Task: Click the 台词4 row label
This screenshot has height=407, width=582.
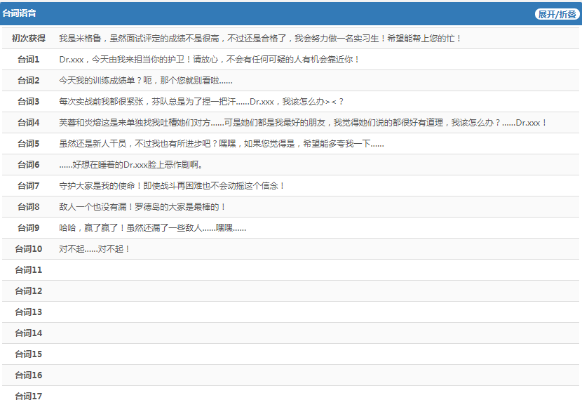Action: click(x=29, y=123)
